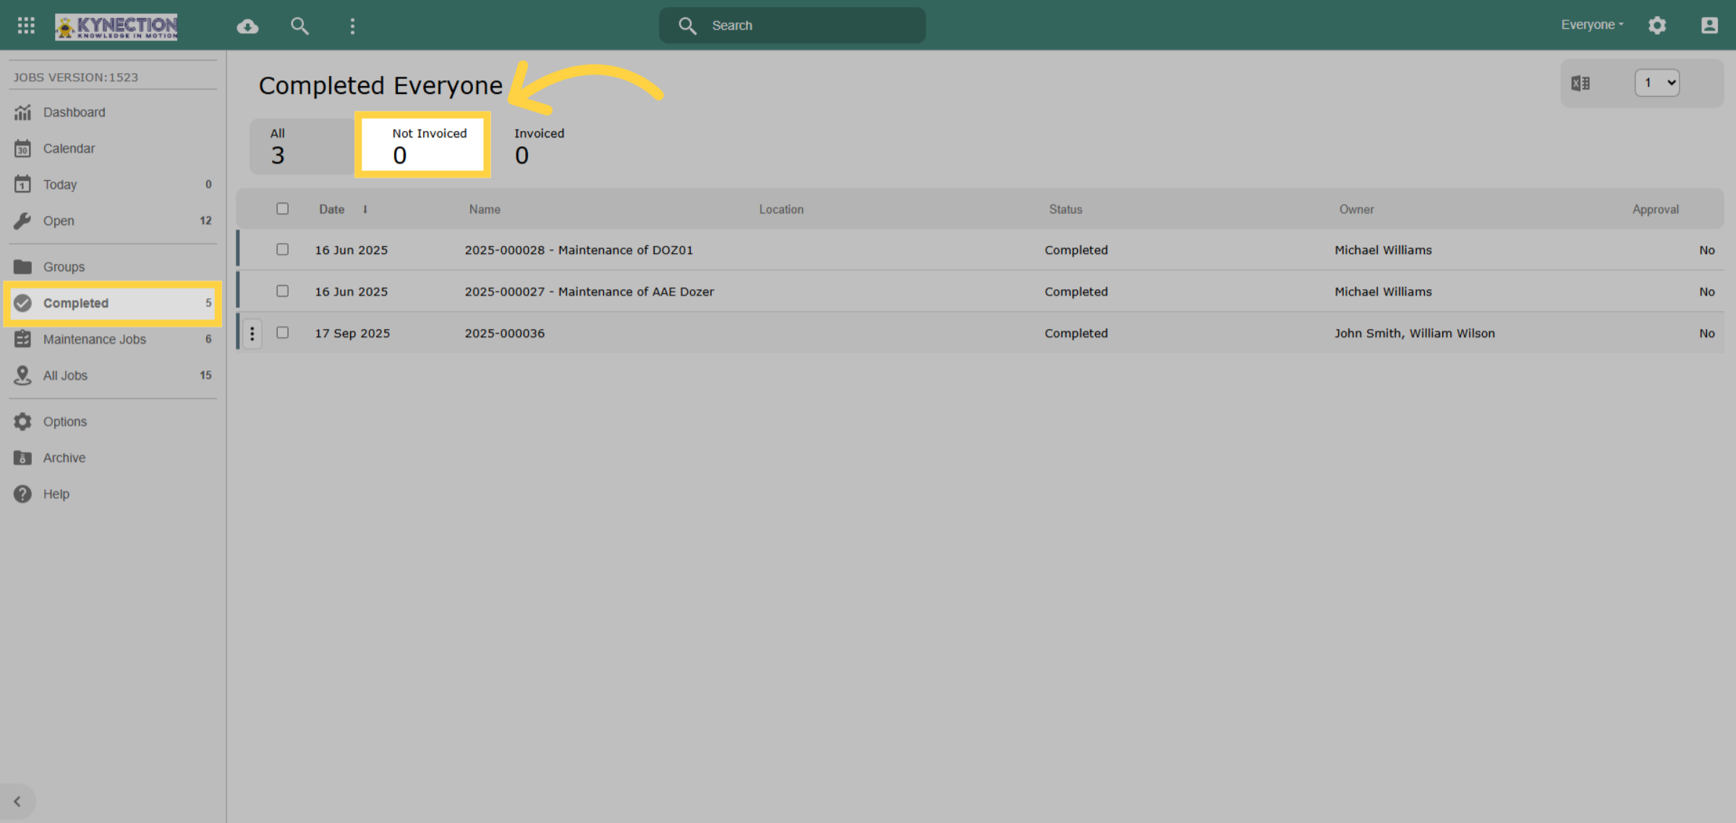Open the page number dropdown

click(x=1656, y=83)
